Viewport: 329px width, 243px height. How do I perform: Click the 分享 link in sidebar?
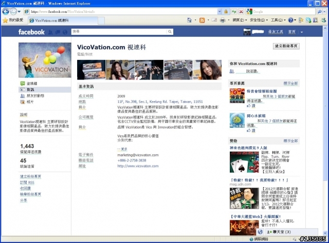(x=24, y=200)
